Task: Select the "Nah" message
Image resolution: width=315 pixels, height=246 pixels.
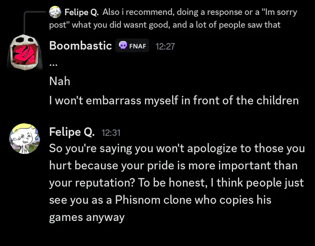Action: click(60, 81)
